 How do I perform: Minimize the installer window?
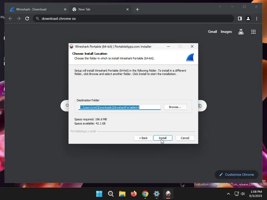coord(168,46)
